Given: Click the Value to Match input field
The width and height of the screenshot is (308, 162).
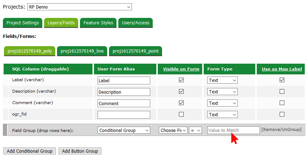Looking at the screenshot, I should click(x=233, y=131).
